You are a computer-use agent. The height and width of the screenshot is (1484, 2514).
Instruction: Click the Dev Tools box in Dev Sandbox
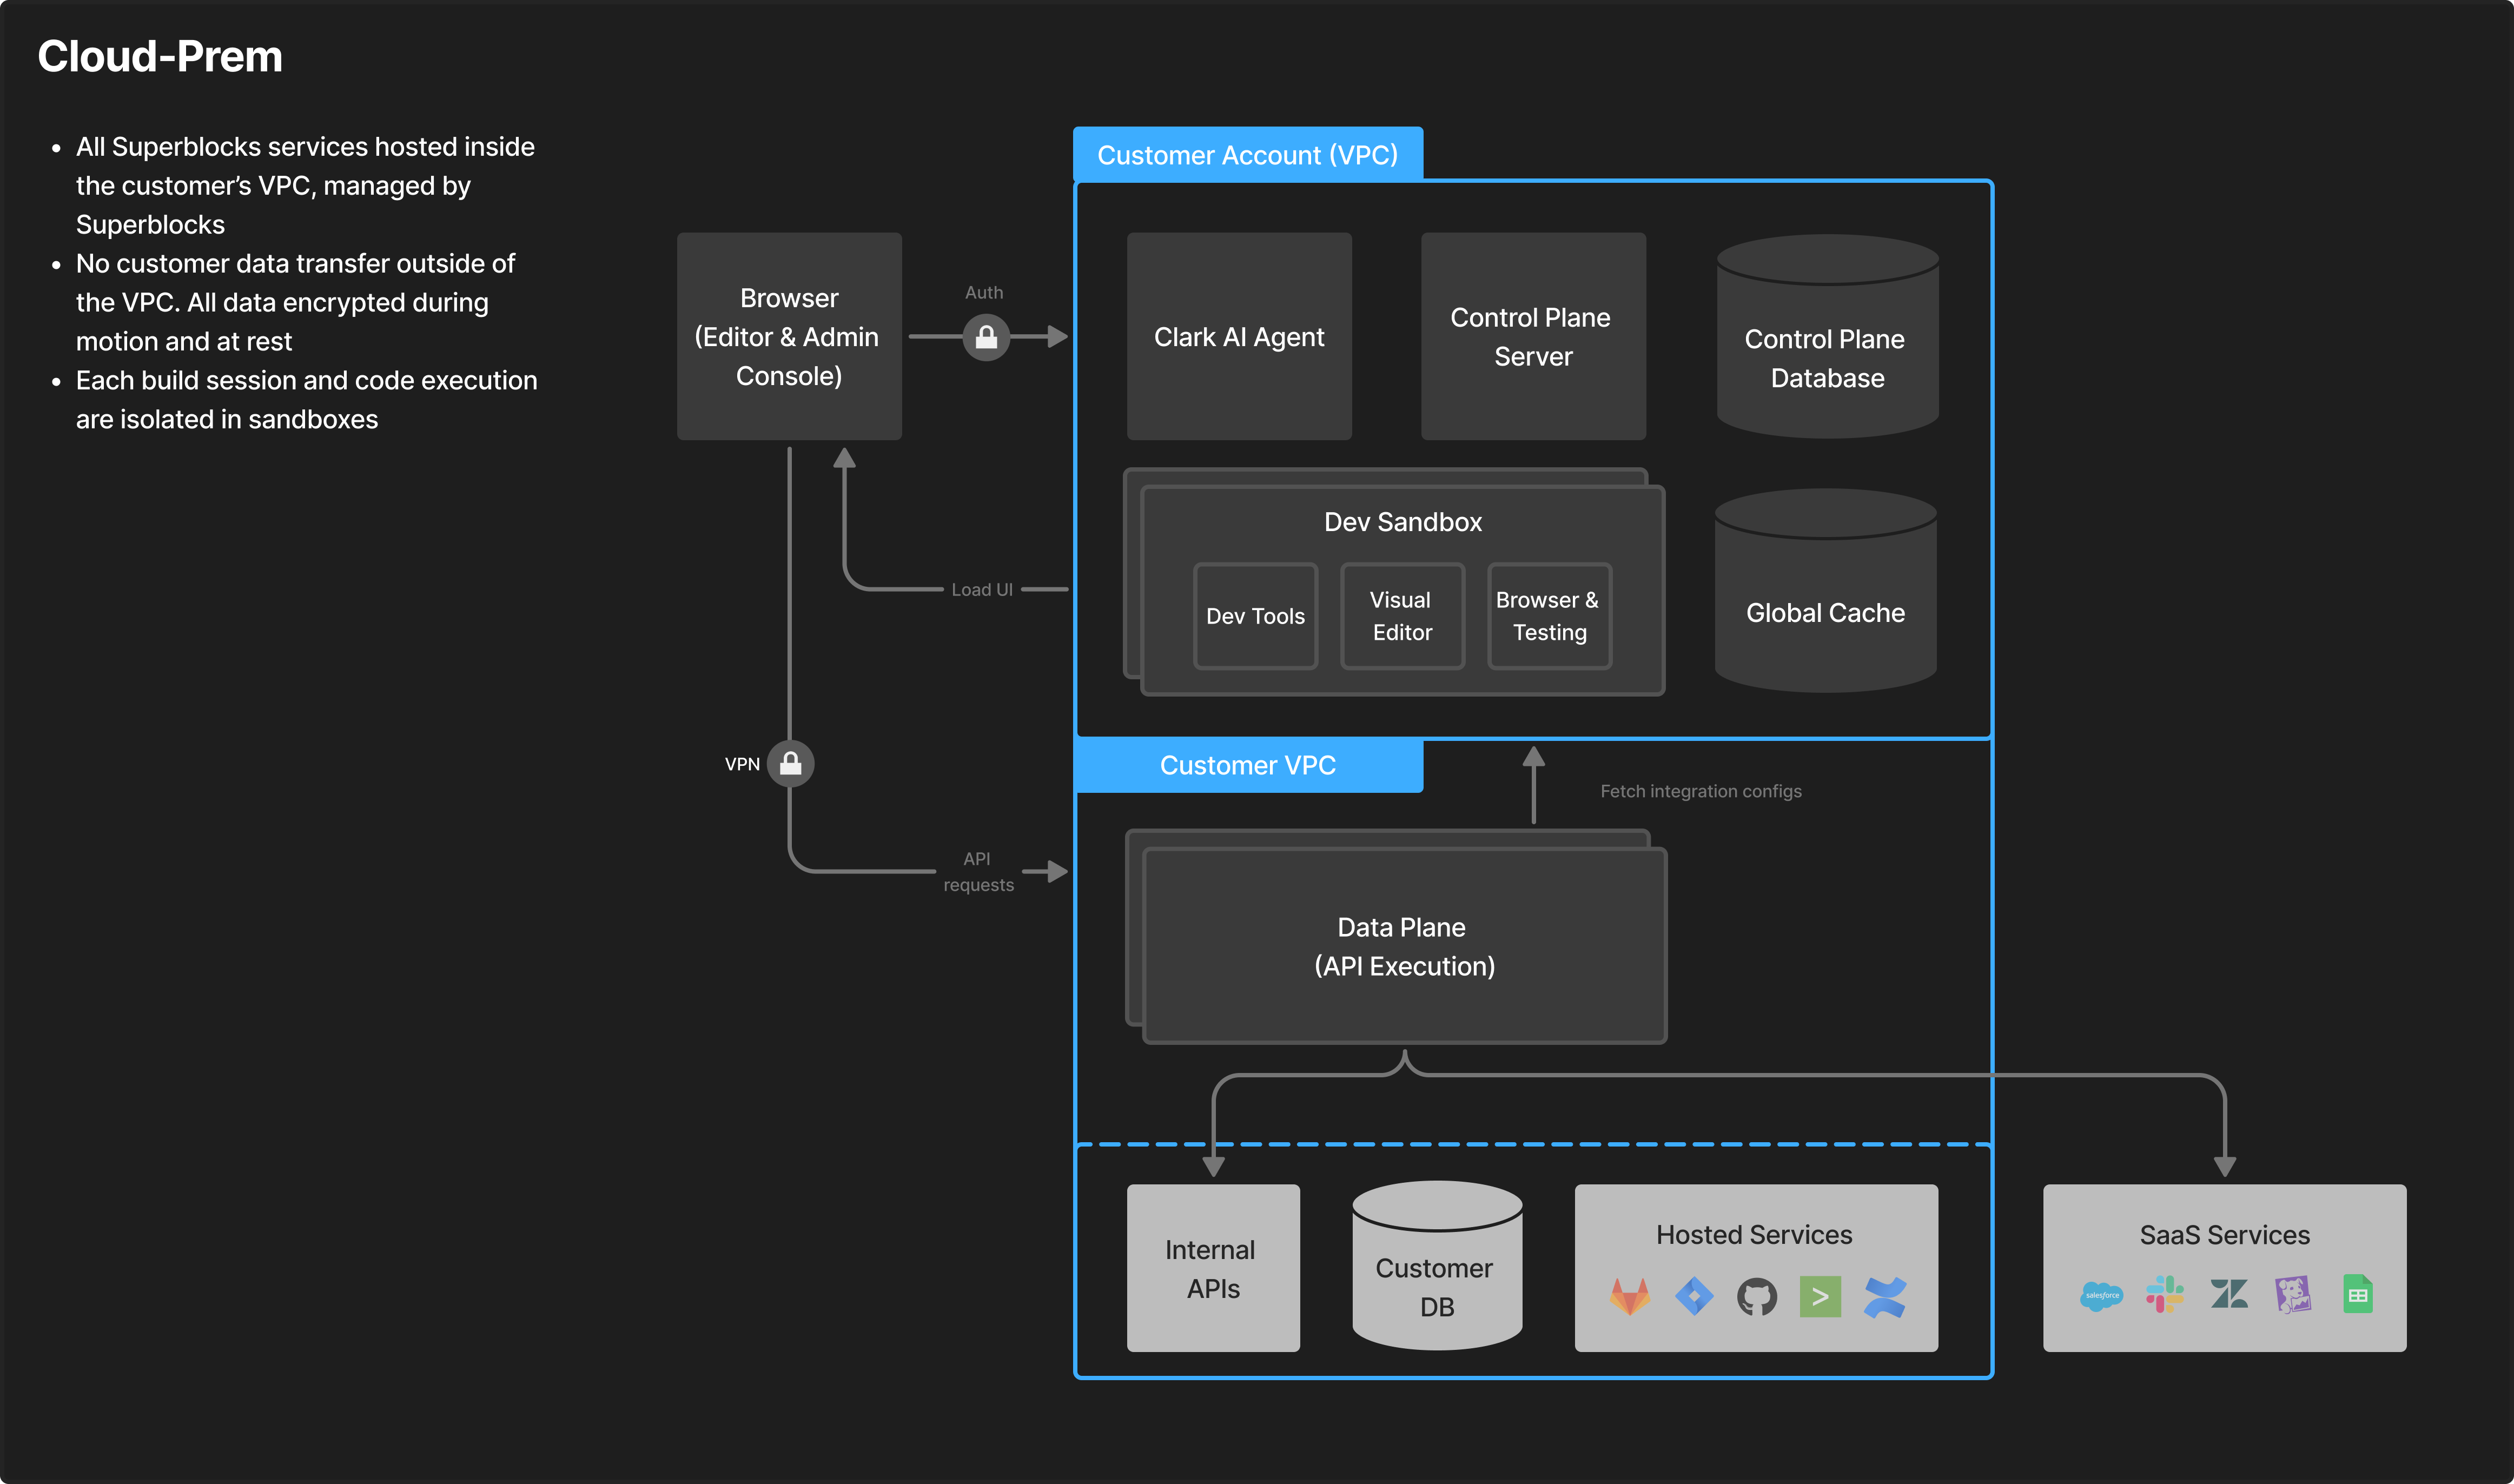point(1255,616)
